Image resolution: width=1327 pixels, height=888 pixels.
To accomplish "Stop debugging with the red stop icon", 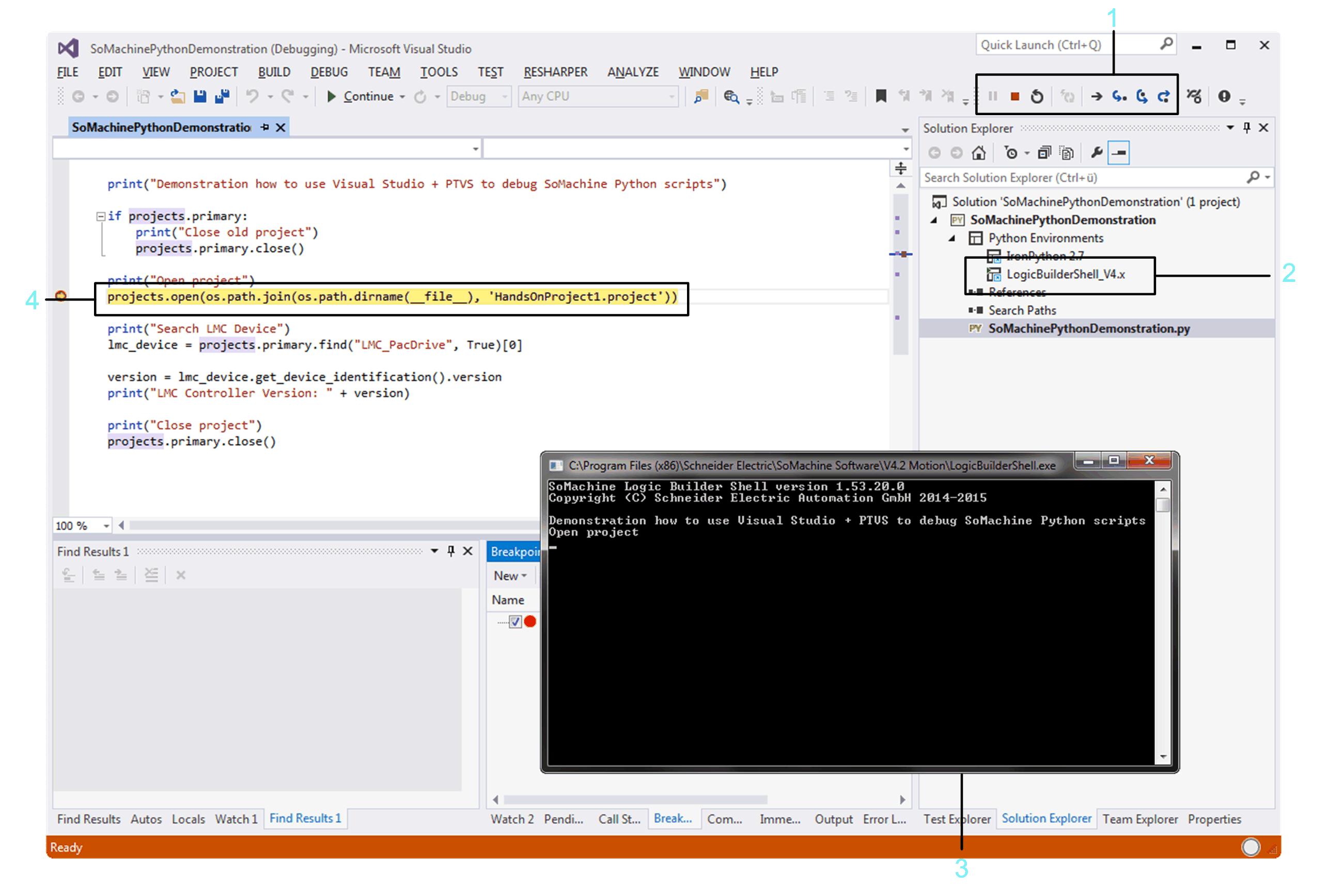I will click(x=1014, y=97).
